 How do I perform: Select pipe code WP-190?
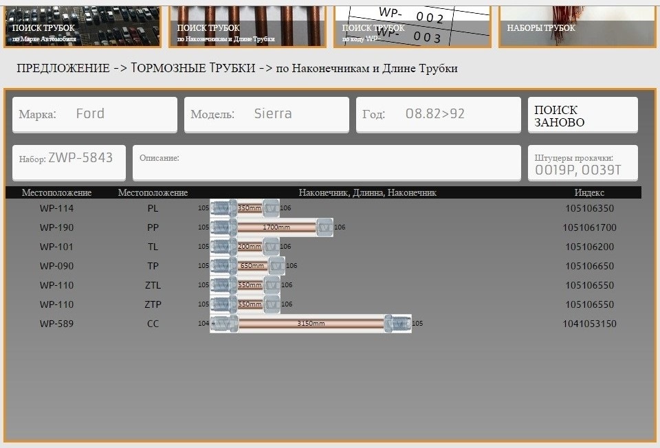pos(56,227)
